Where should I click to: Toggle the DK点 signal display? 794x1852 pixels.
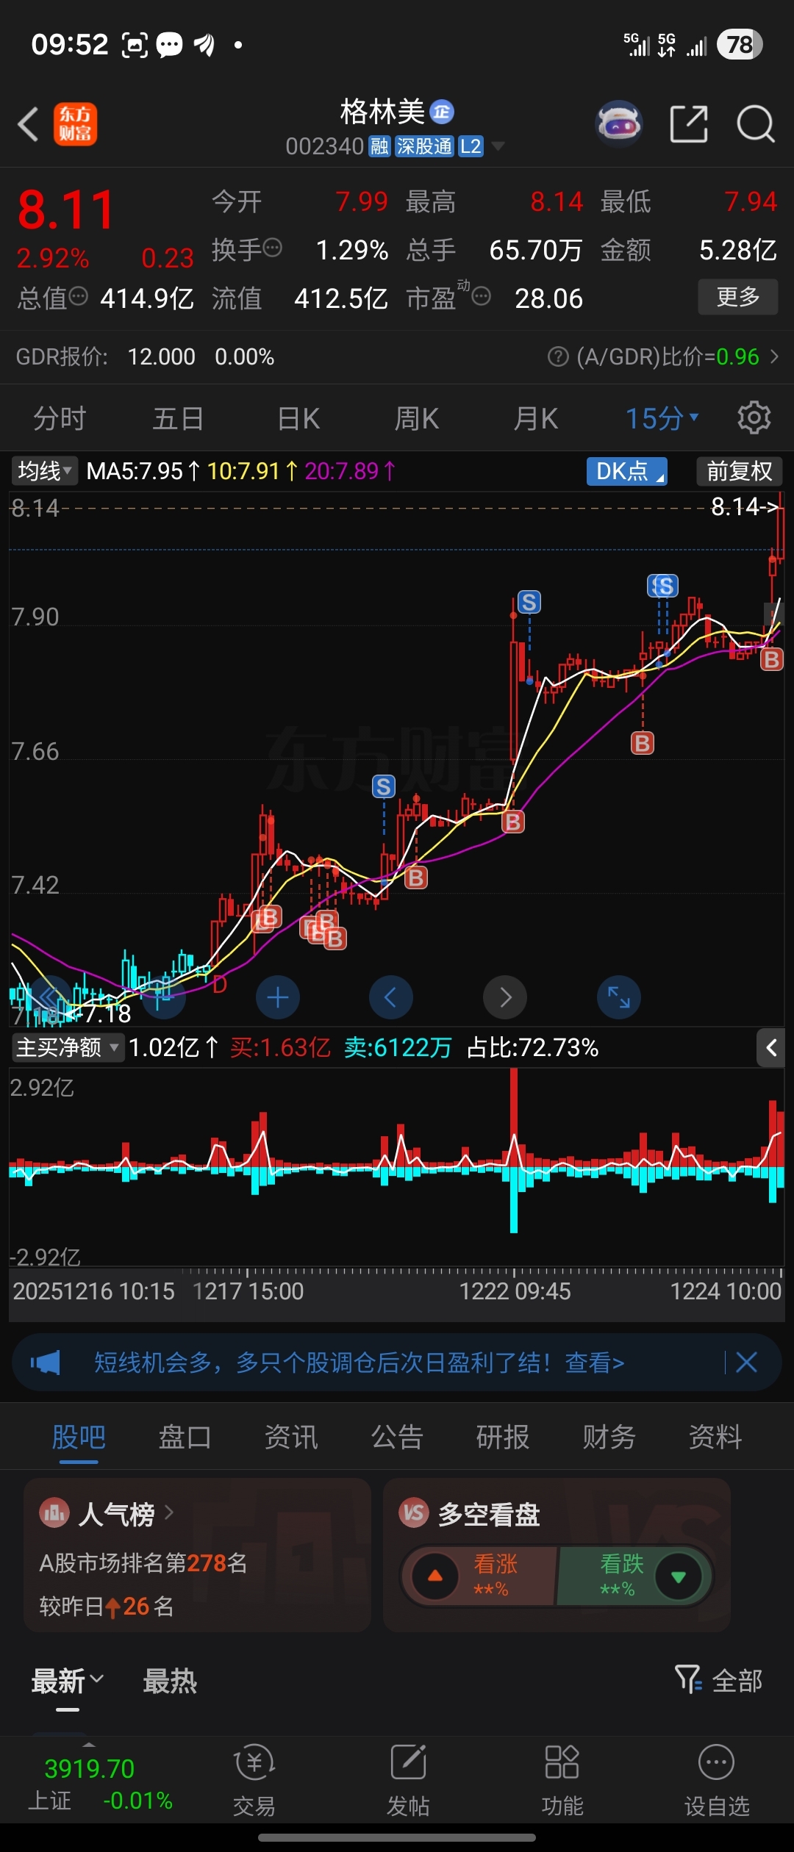tap(627, 471)
